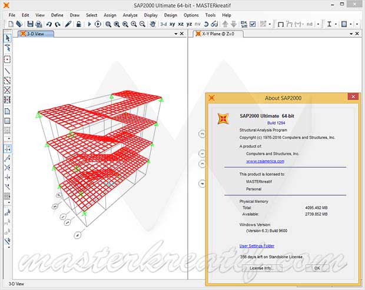Select the Quick Draw Braces X tool

[8, 90]
